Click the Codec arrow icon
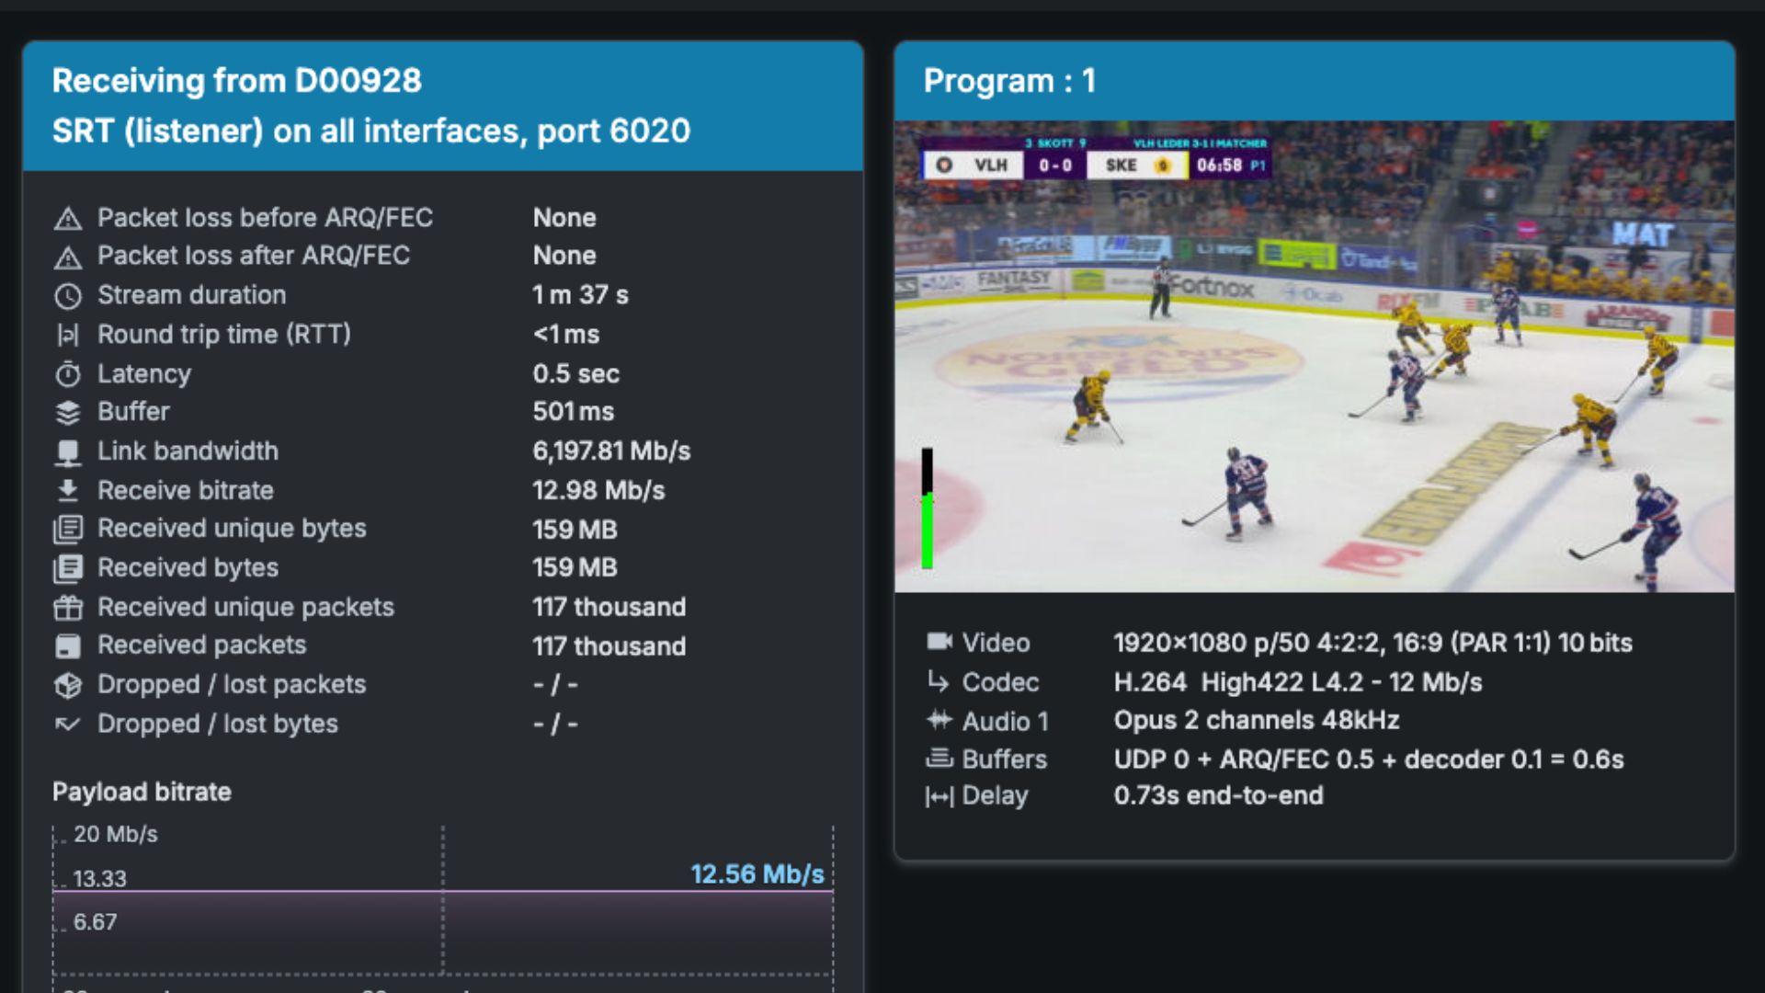This screenshot has width=1765, height=993. coord(939,681)
